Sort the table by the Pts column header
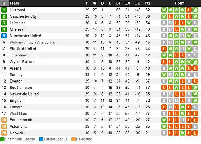Image resolution: width=201 pixels, height=144 pixels. [x=147, y=3]
